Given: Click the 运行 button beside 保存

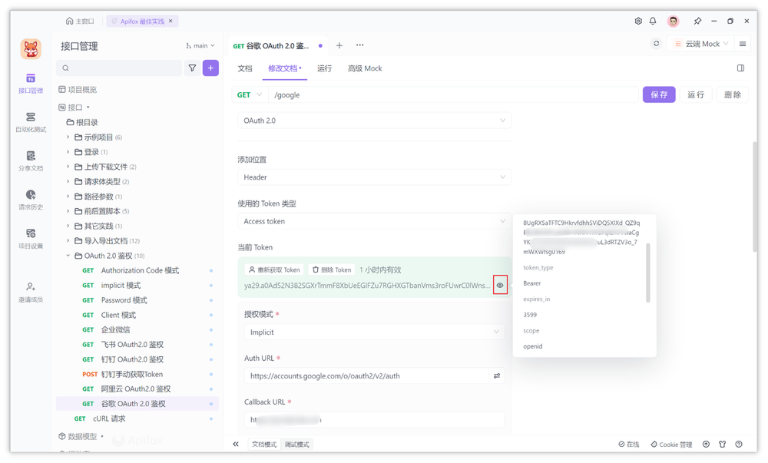Looking at the screenshot, I should tap(696, 94).
